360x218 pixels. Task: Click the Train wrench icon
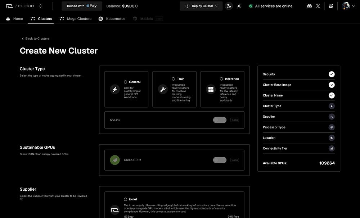click(x=163, y=89)
